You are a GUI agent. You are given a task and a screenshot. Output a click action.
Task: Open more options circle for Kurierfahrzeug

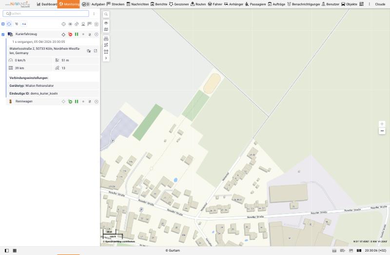coord(96,34)
